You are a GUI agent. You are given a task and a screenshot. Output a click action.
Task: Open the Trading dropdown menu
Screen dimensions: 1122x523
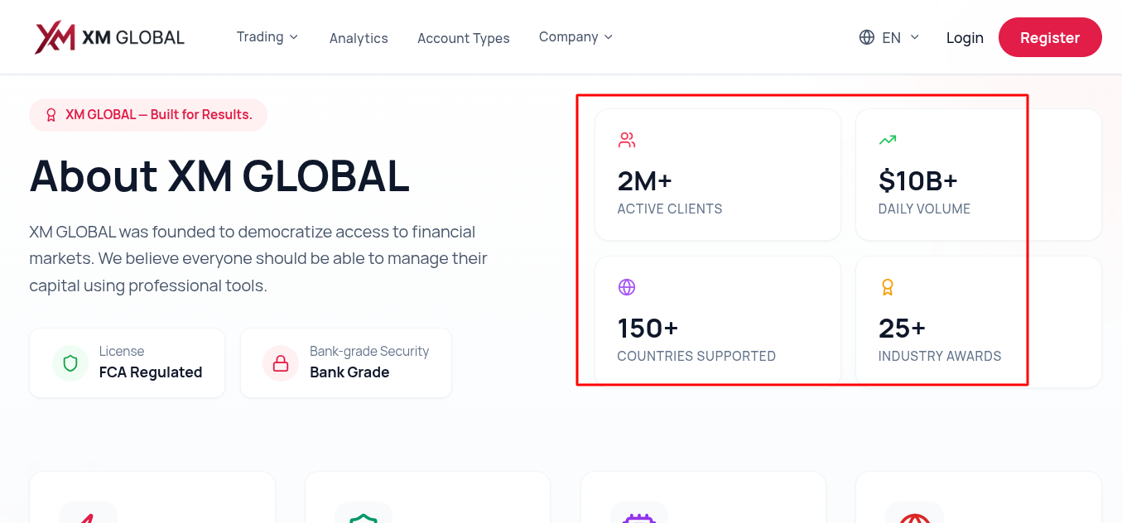pyautogui.click(x=267, y=37)
